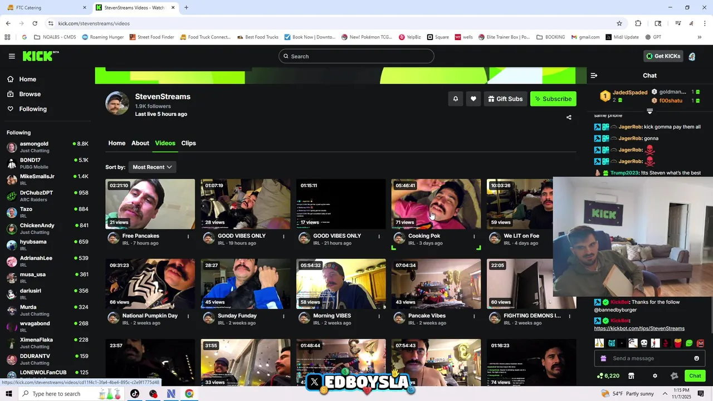This screenshot has height=401, width=713.
Task: Click the browser address bar
Action: (334, 23)
